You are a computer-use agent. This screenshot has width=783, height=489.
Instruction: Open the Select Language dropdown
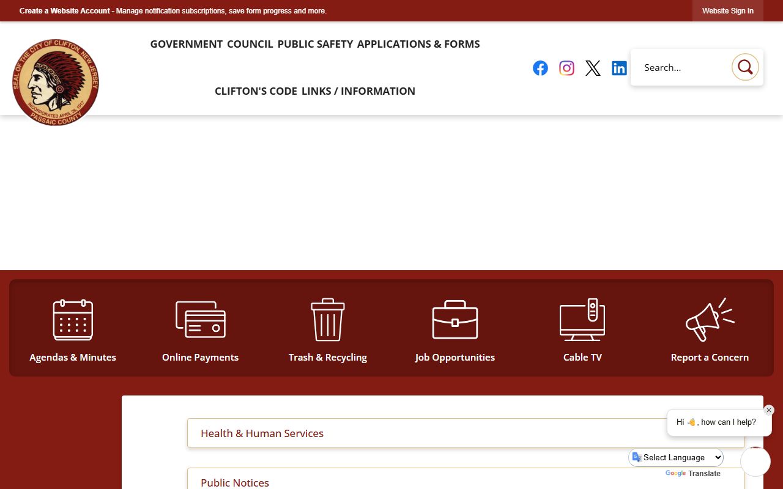(677, 457)
